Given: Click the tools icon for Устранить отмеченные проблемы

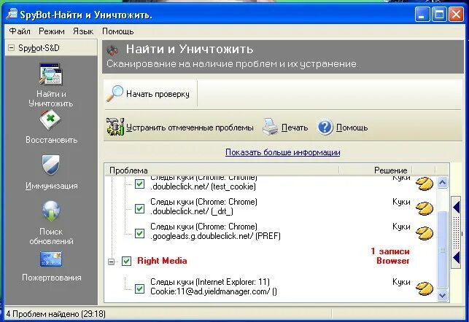Looking at the screenshot, I should pyautogui.click(x=115, y=127).
